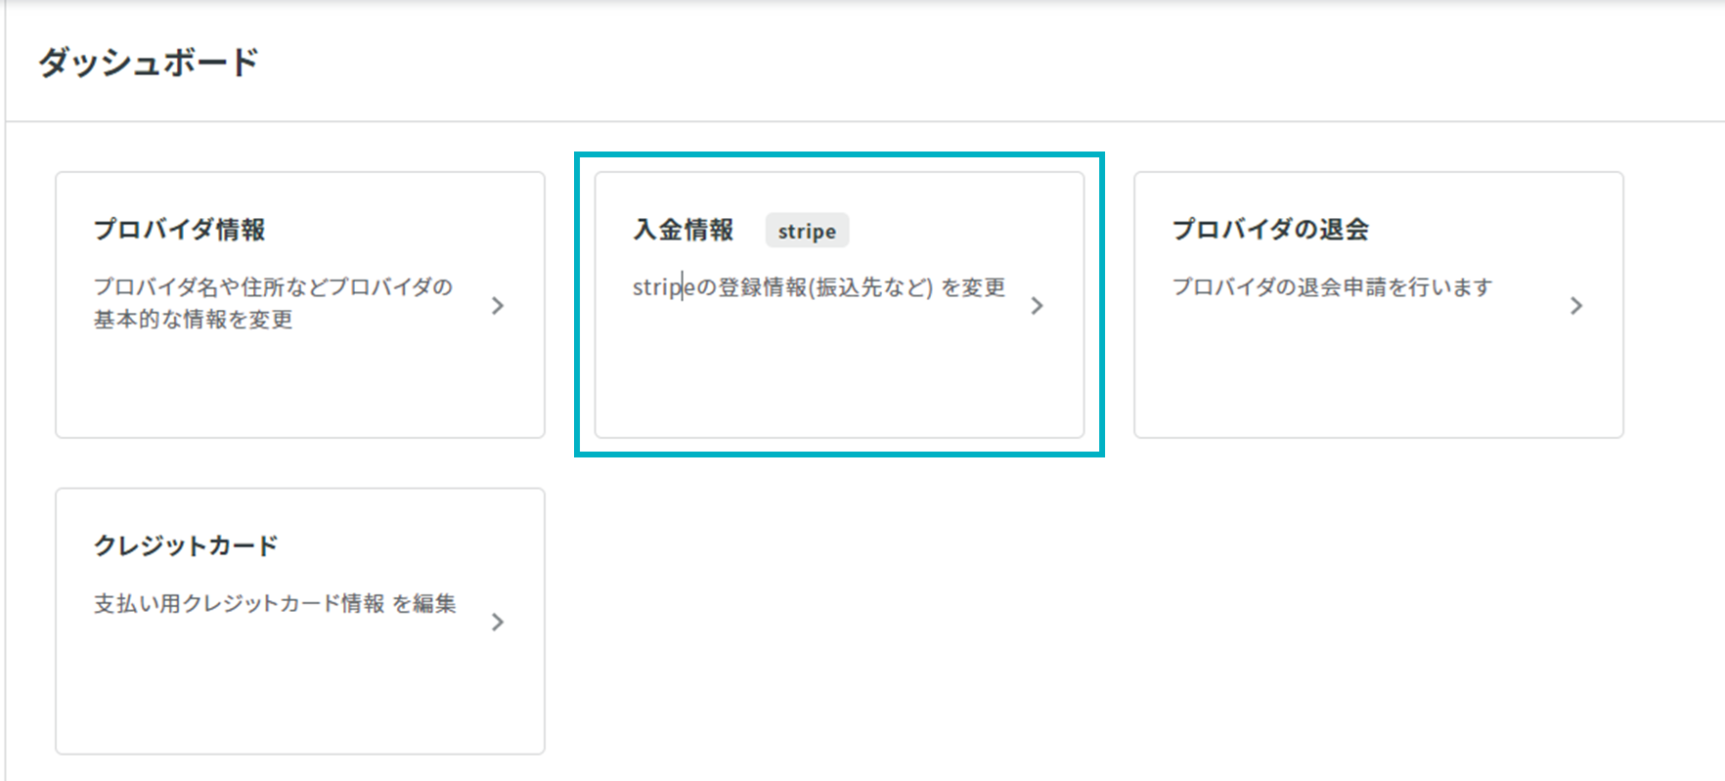Select the プロバイダの退会 heading
The image size is (1725, 781).
coord(1270,230)
